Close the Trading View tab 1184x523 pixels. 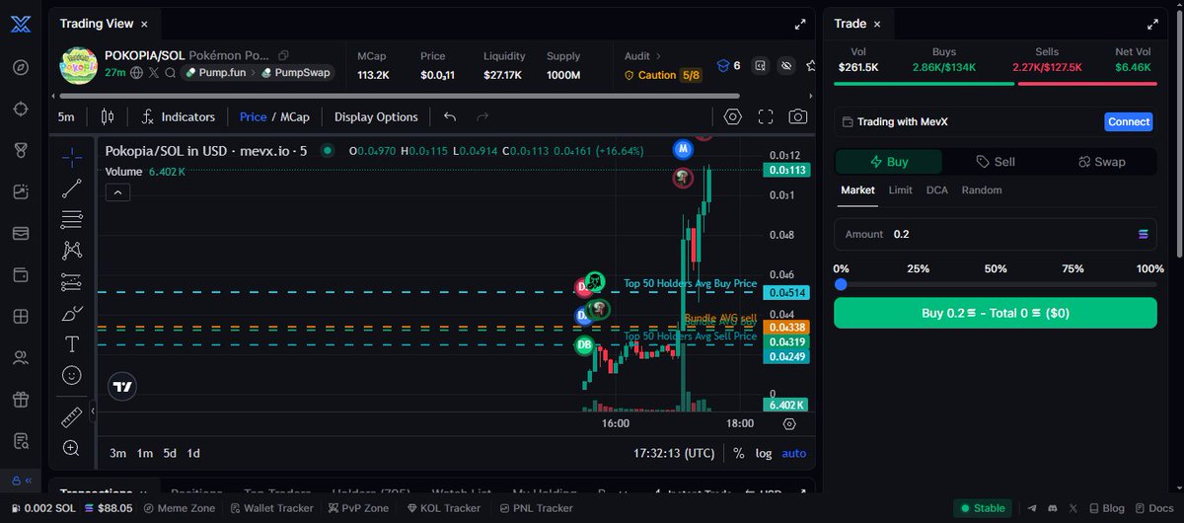coord(145,24)
